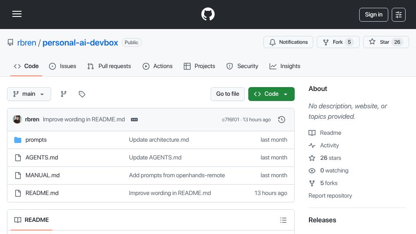Click the Go to file button
416x234 pixels.
pyautogui.click(x=227, y=94)
